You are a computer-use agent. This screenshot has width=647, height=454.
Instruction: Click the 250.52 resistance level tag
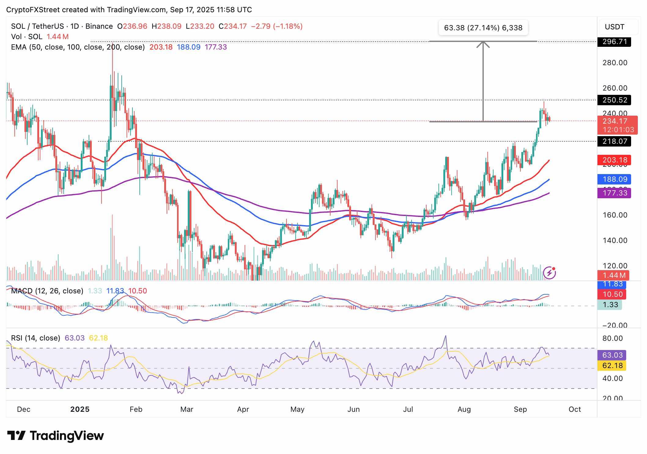click(x=613, y=100)
